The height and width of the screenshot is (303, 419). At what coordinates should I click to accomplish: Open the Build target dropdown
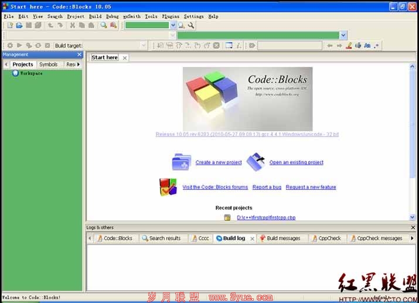pyautogui.click(x=144, y=46)
